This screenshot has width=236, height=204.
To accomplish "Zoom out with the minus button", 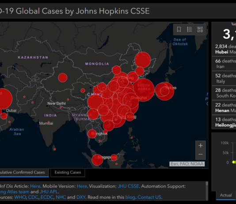I will pyautogui.click(x=201, y=155).
